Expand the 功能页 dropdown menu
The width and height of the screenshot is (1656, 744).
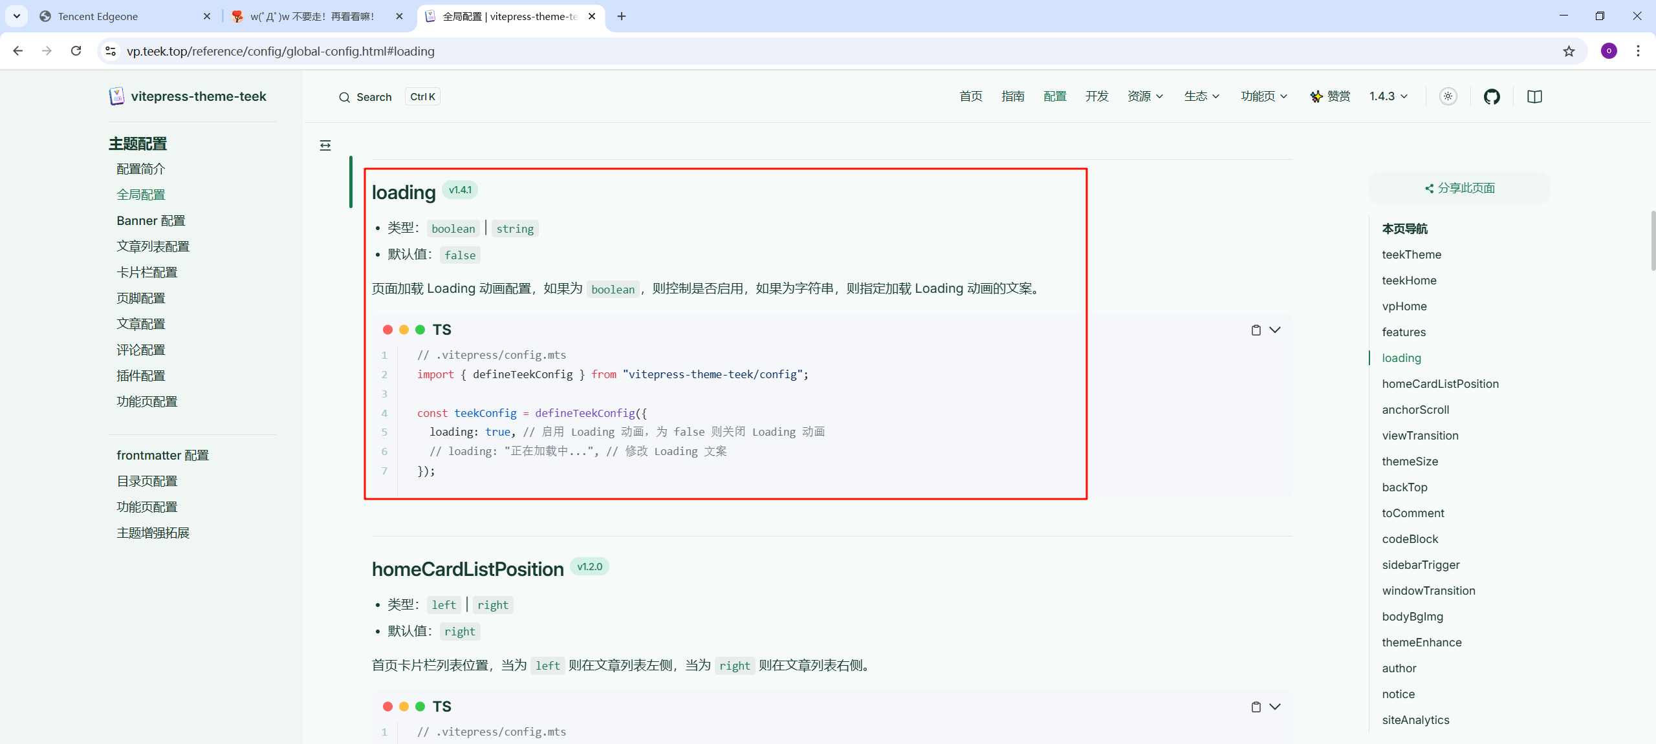coord(1264,96)
